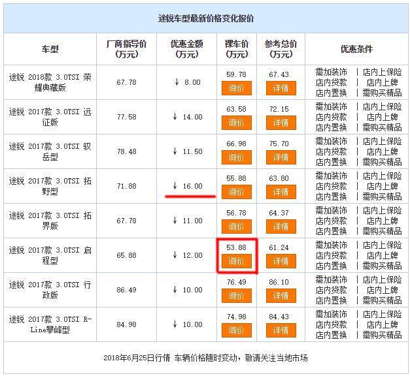Select model 途锐 2017款 3.0TSI 行政版
The width and height of the screenshot is (410, 376).
(x=50, y=290)
